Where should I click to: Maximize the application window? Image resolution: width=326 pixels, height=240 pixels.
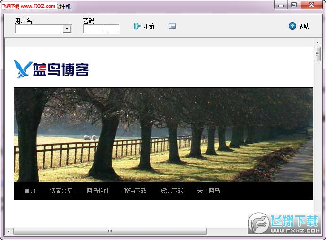pyautogui.click(x=294, y=5)
